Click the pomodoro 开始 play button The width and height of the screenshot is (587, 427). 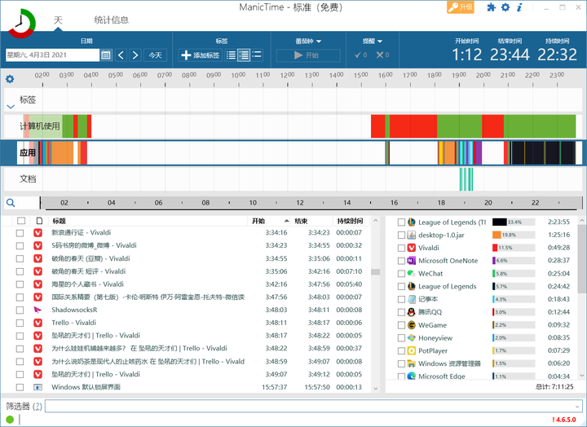coord(308,55)
